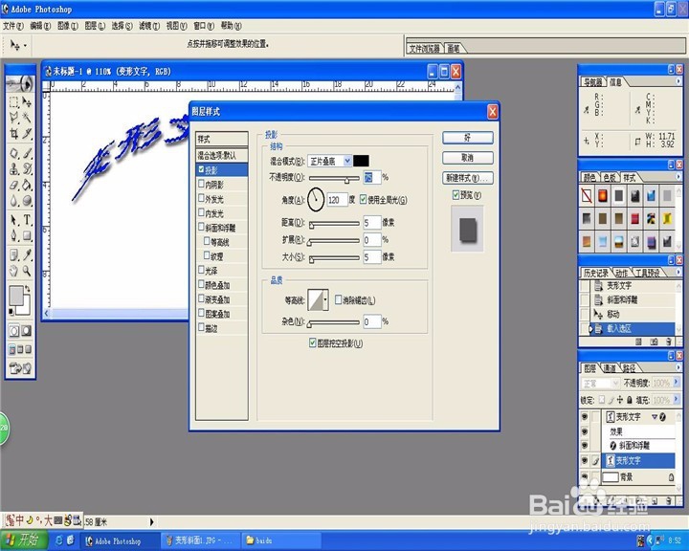Toggle 使用全局光 global light checkbox
Screen dimensions: 689x551
(x=363, y=200)
